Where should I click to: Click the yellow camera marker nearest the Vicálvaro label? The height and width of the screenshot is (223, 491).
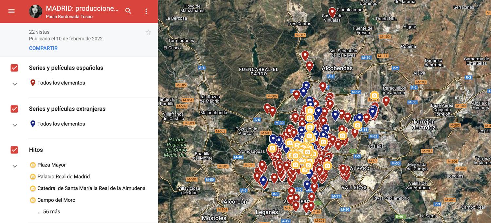click(x=327, y=166)
